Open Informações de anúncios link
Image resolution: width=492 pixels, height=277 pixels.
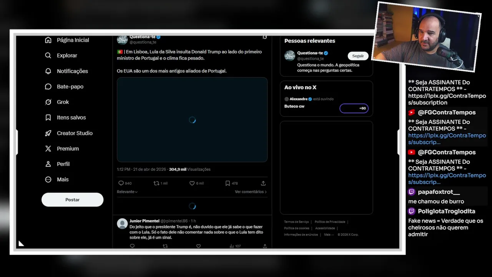pyautogui.click(x=301, y=234)
